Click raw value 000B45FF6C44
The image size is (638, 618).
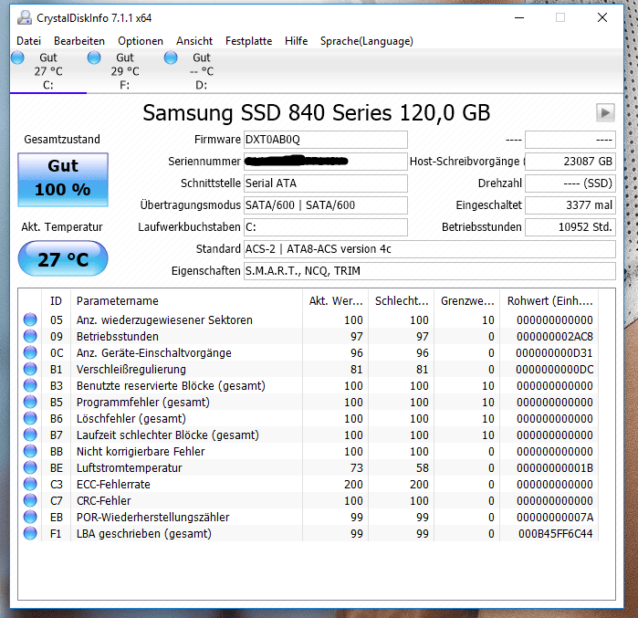(x=556, y=534)
